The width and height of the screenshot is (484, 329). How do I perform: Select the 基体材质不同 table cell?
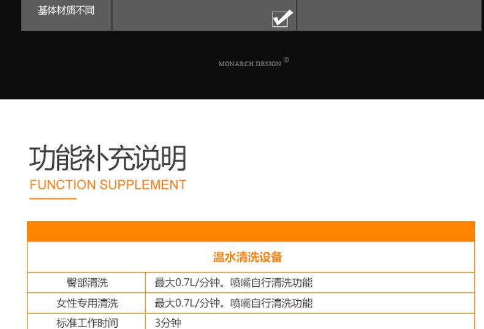tap(66, 11)
